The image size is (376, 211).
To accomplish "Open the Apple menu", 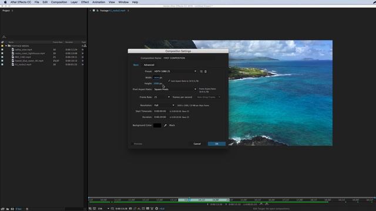I will point(5,2).
